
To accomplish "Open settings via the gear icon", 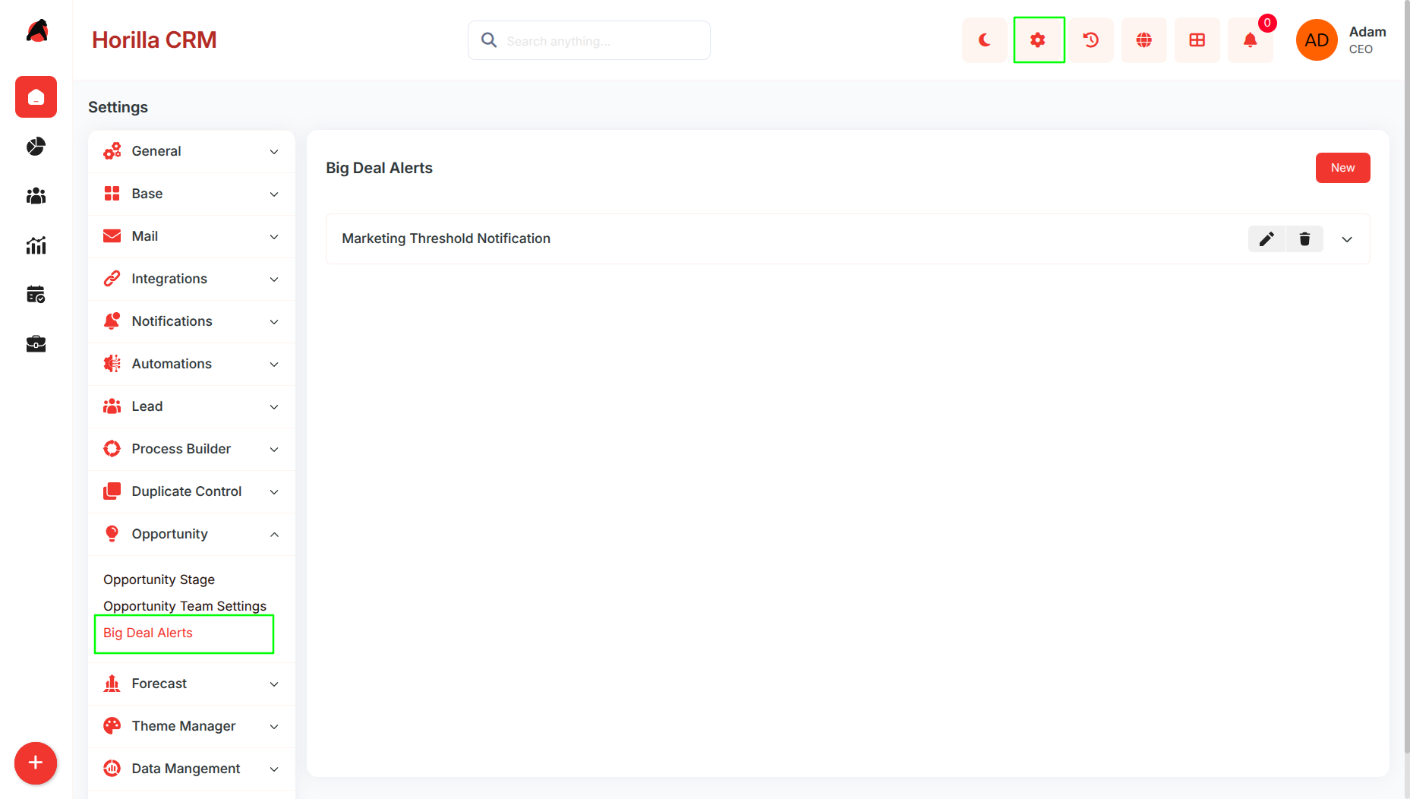I will tap(1038, 40).
